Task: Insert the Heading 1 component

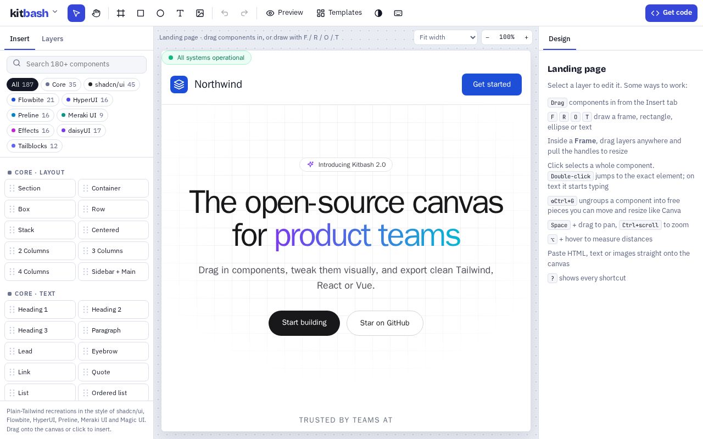Action: 40,309
